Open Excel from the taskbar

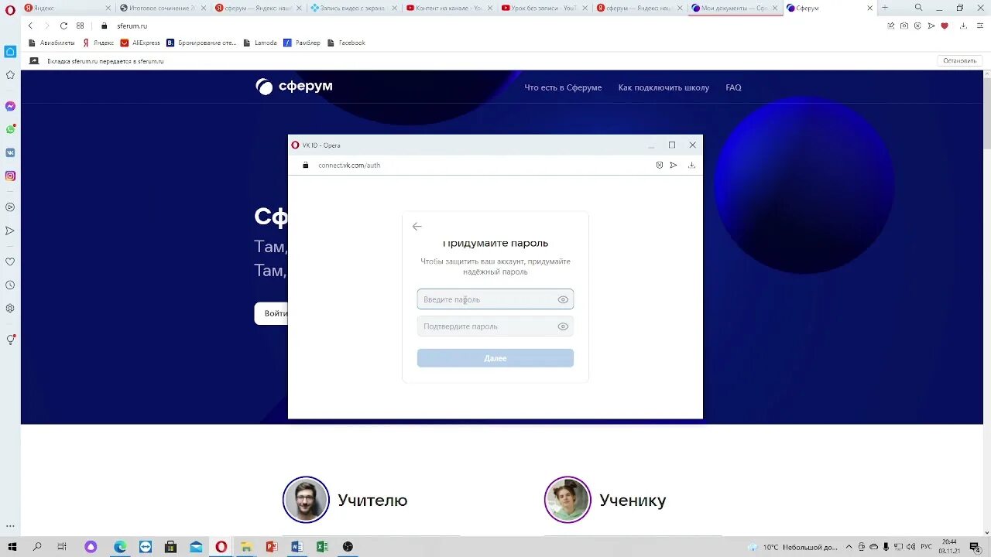click(x=322, y=546)
